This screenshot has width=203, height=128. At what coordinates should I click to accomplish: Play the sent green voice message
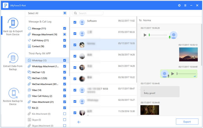(x=172, y=74)
